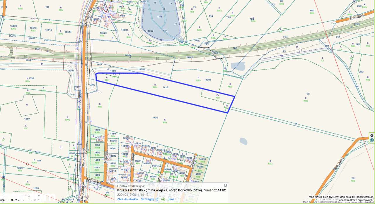The height and width of the screenshot is (204, 375).
Task: Click the 'Map tiles © Geo-System' attribution text
Action: (x=323, y=197)
